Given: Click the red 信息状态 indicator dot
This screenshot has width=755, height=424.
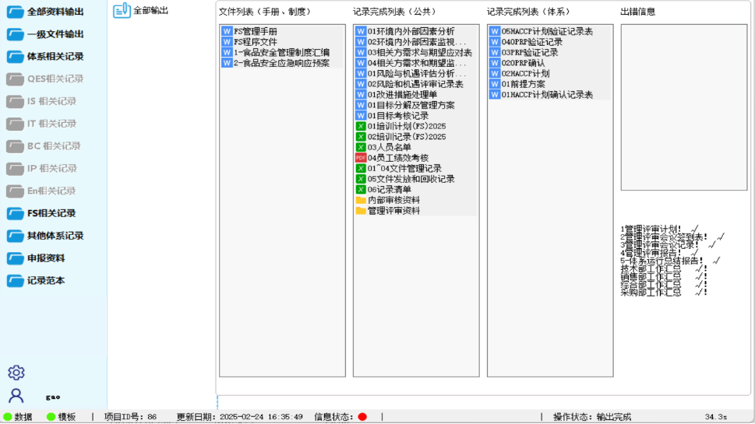Looking at the screenshot, I should [x=362, y=417].
